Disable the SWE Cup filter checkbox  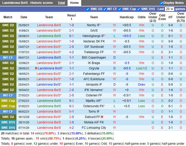click(x=120, y=9)
